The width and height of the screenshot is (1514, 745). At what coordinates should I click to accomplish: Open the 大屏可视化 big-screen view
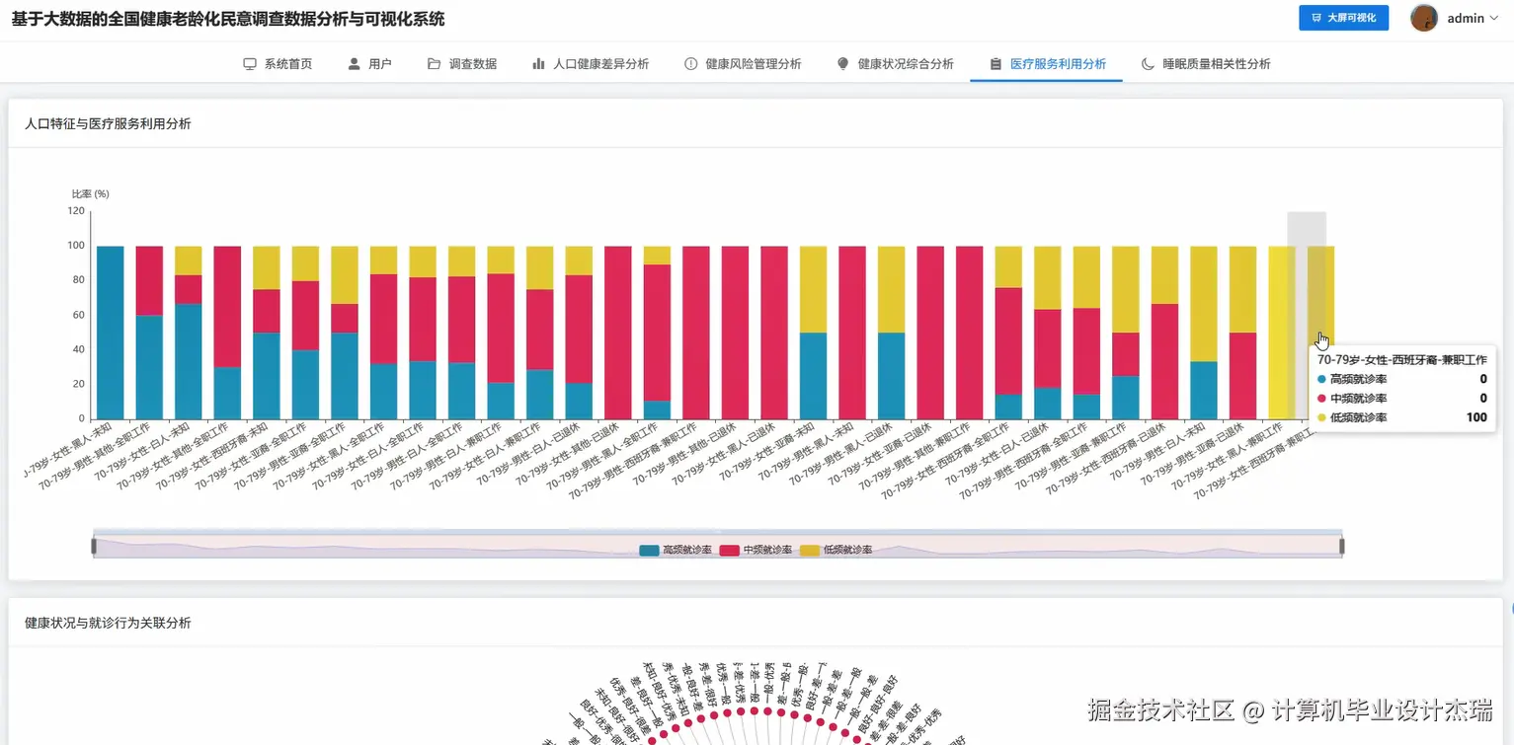(x=1343, y=18)
